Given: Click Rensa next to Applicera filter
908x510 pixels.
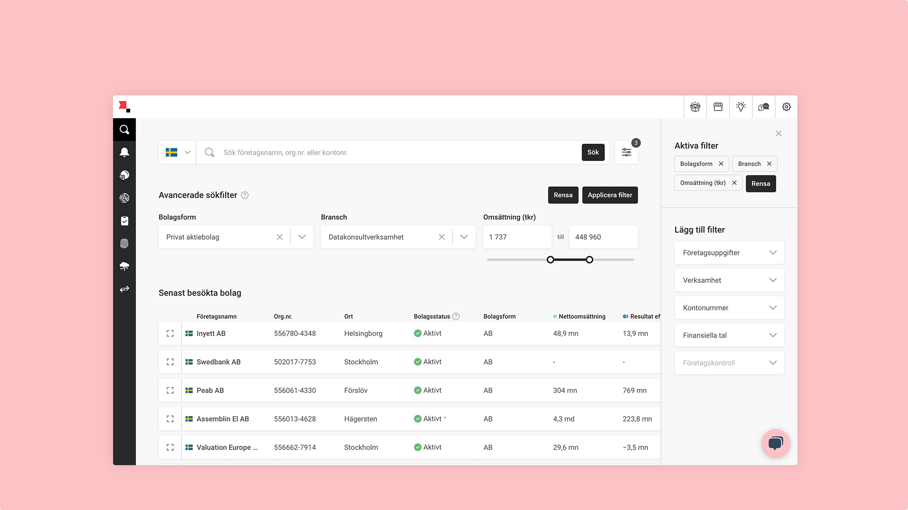Looking at the screenshot, I should point(563,195).
